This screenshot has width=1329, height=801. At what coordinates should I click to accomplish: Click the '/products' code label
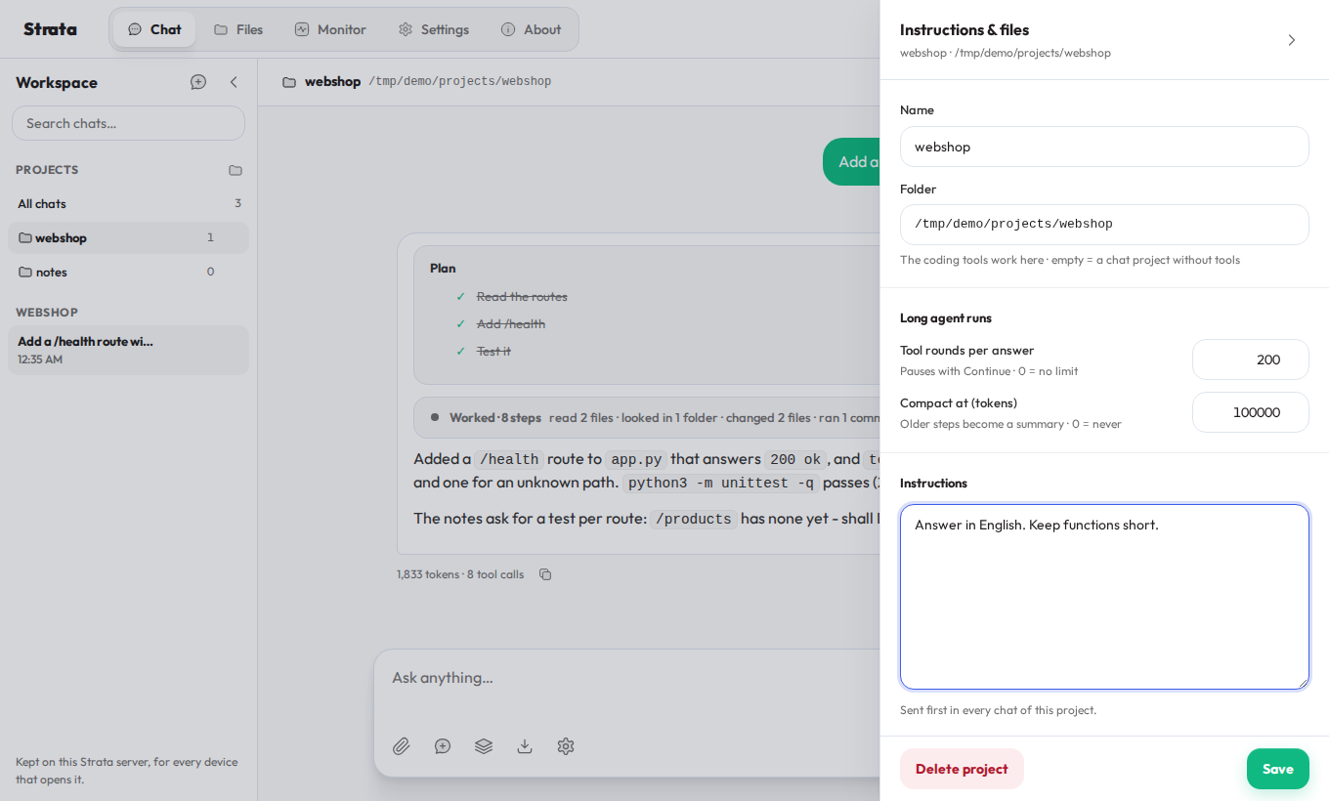[694, 519]
